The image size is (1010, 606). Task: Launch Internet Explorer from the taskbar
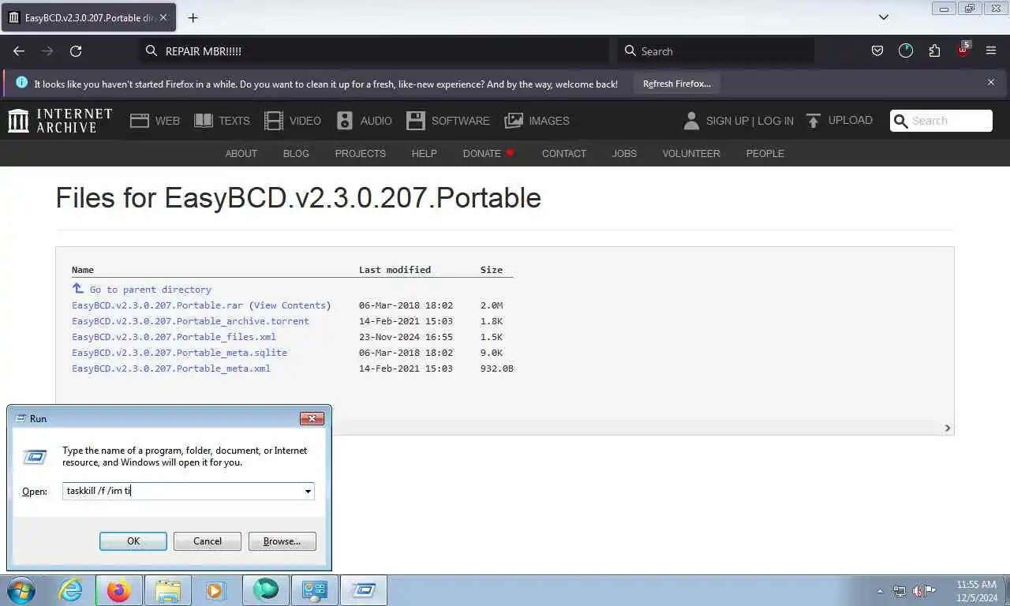tap(71, 590)
